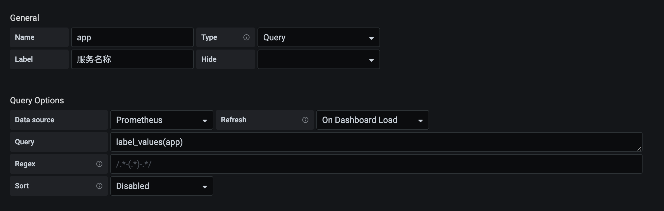Click the Hide field label
This screenshot has height=211, width=664.
coord(209,59)
